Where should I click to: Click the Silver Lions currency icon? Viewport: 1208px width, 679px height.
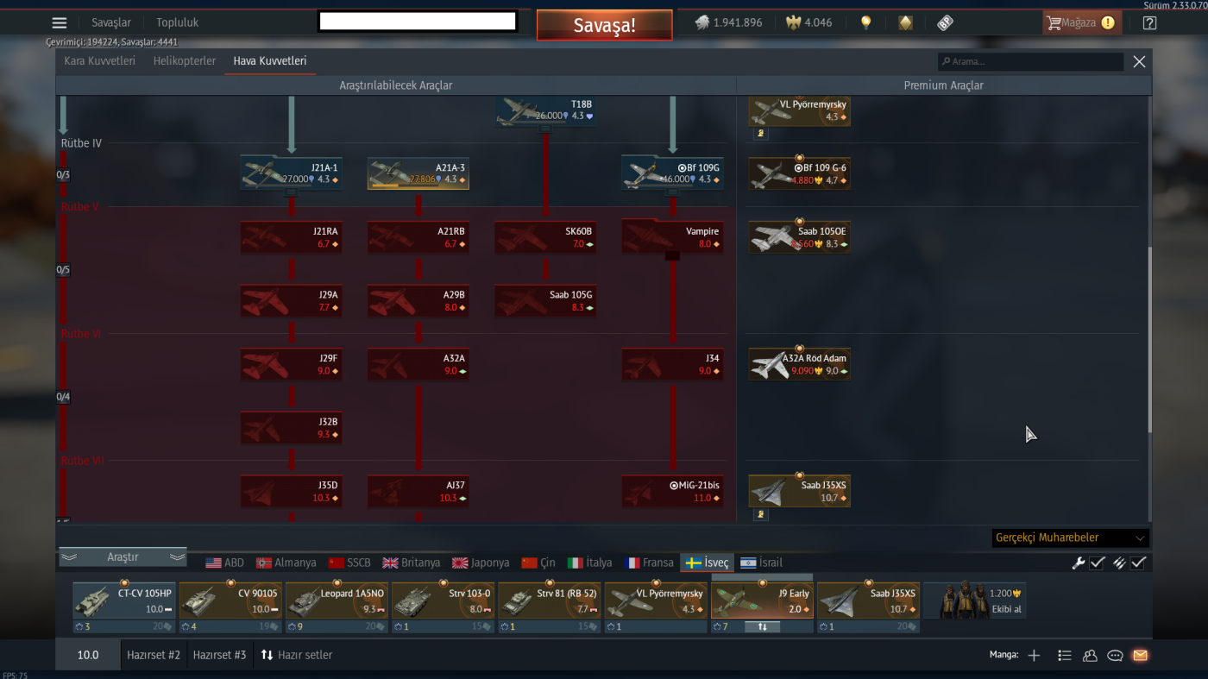pyautogui.click(x=702, y=23)
